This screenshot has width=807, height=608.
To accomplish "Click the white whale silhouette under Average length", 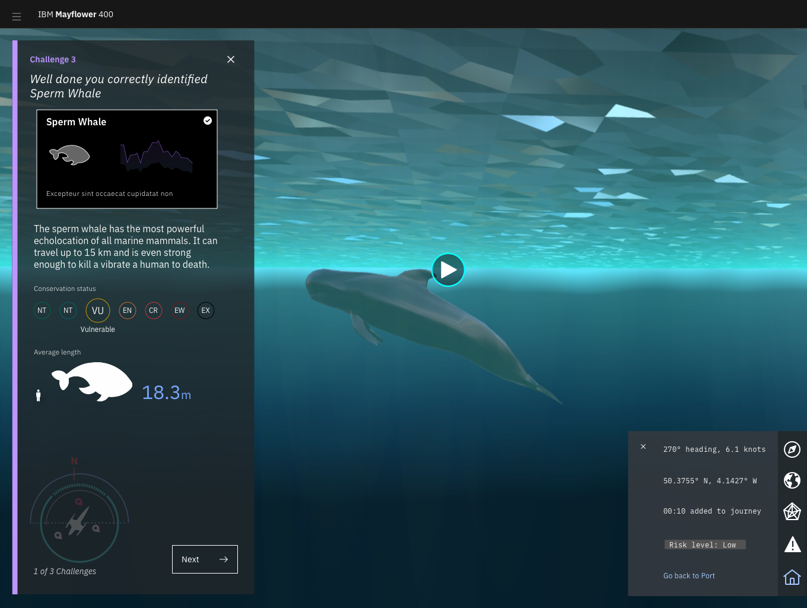I will pos(92,382).
